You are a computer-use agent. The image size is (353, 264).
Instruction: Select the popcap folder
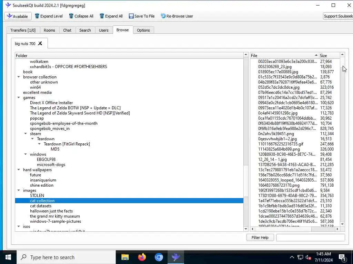37,118
